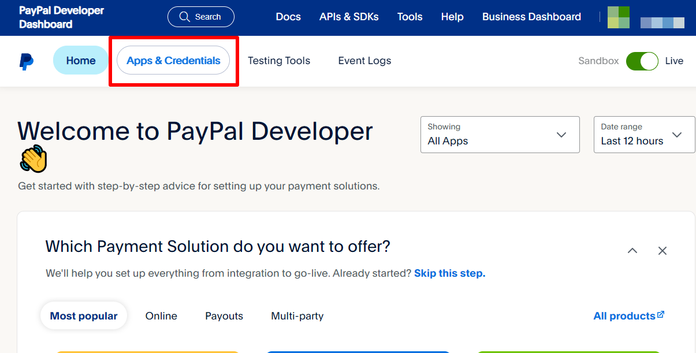Click the PayPal logo icon

26,61
